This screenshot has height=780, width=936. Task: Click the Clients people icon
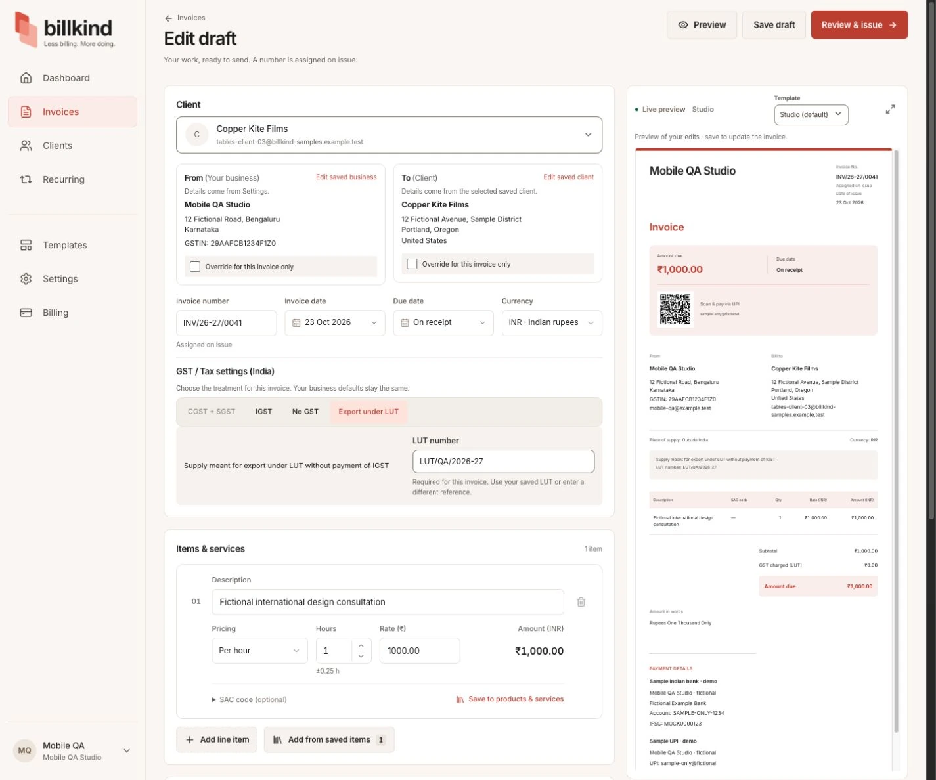26,146
